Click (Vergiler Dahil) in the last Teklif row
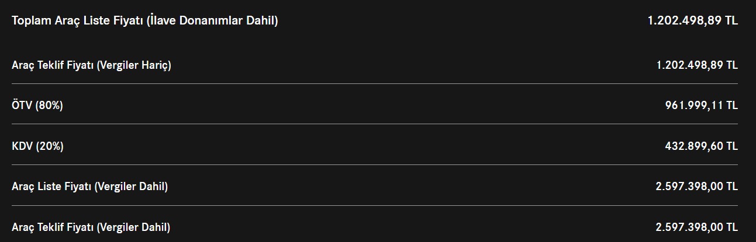The width and height of the screenshot is (756, 242). tap(133, 227)
